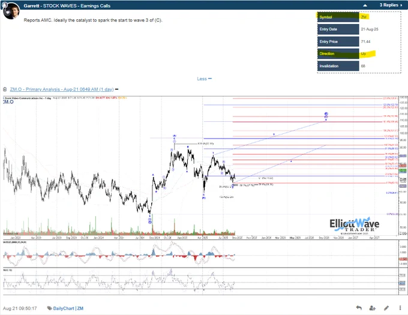Open the ZM.O Primary Analysis chart link
The image size is (408, 315).
click(62, 89)
